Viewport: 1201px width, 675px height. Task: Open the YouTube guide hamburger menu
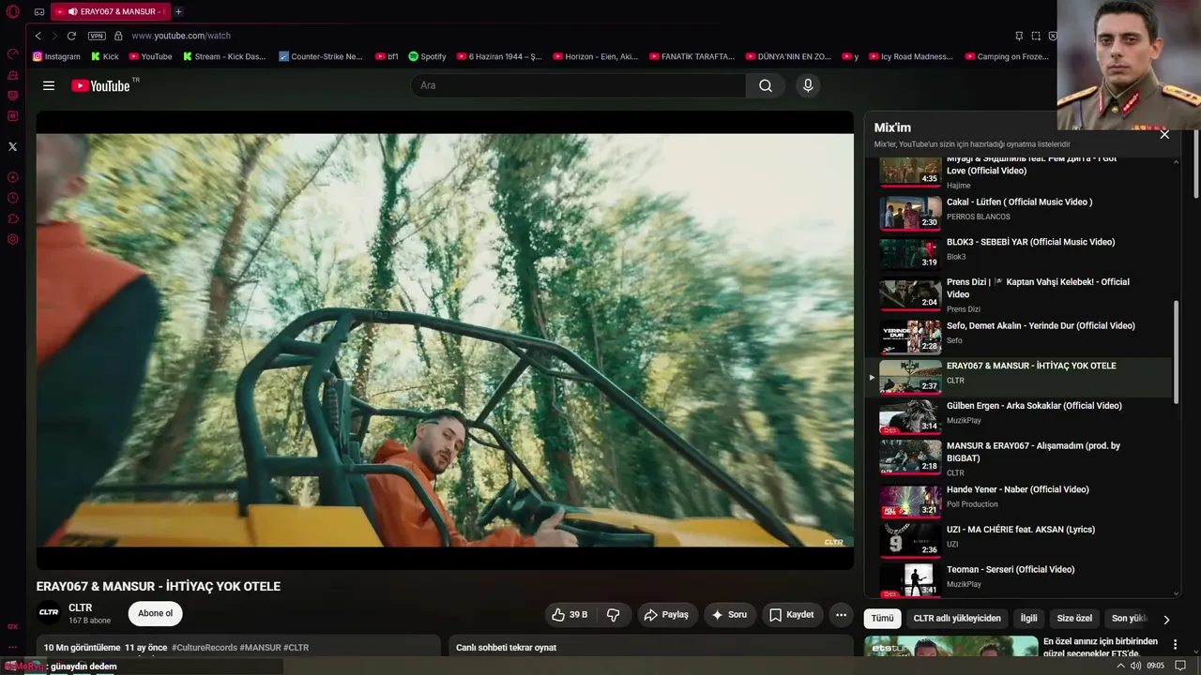[x=49, y=85]
